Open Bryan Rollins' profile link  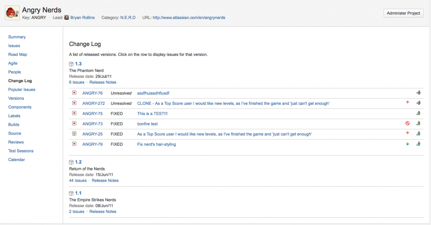pyautogui.click(x=82, y=18)
